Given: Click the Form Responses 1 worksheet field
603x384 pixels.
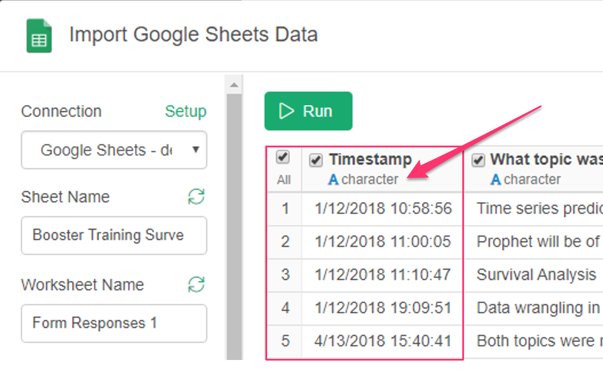Looking at the screenshot, I should coord(114,323).
